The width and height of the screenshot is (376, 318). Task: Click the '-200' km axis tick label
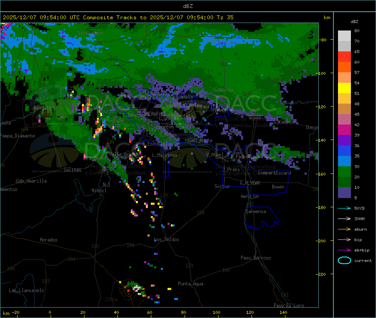tap(322, 241)
